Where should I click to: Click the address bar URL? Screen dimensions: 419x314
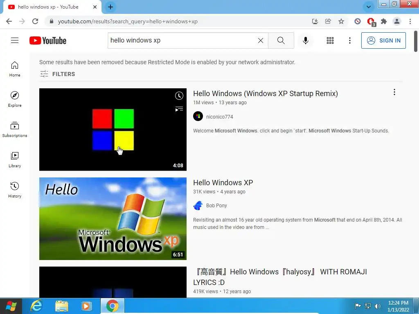pos(128,21)
